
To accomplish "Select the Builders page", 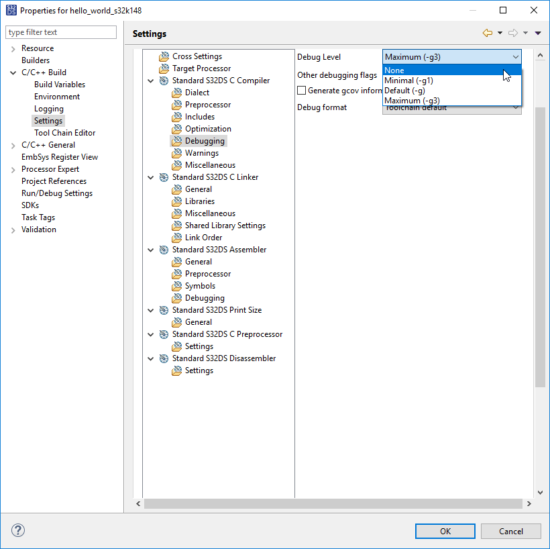I will click(36, 60).
